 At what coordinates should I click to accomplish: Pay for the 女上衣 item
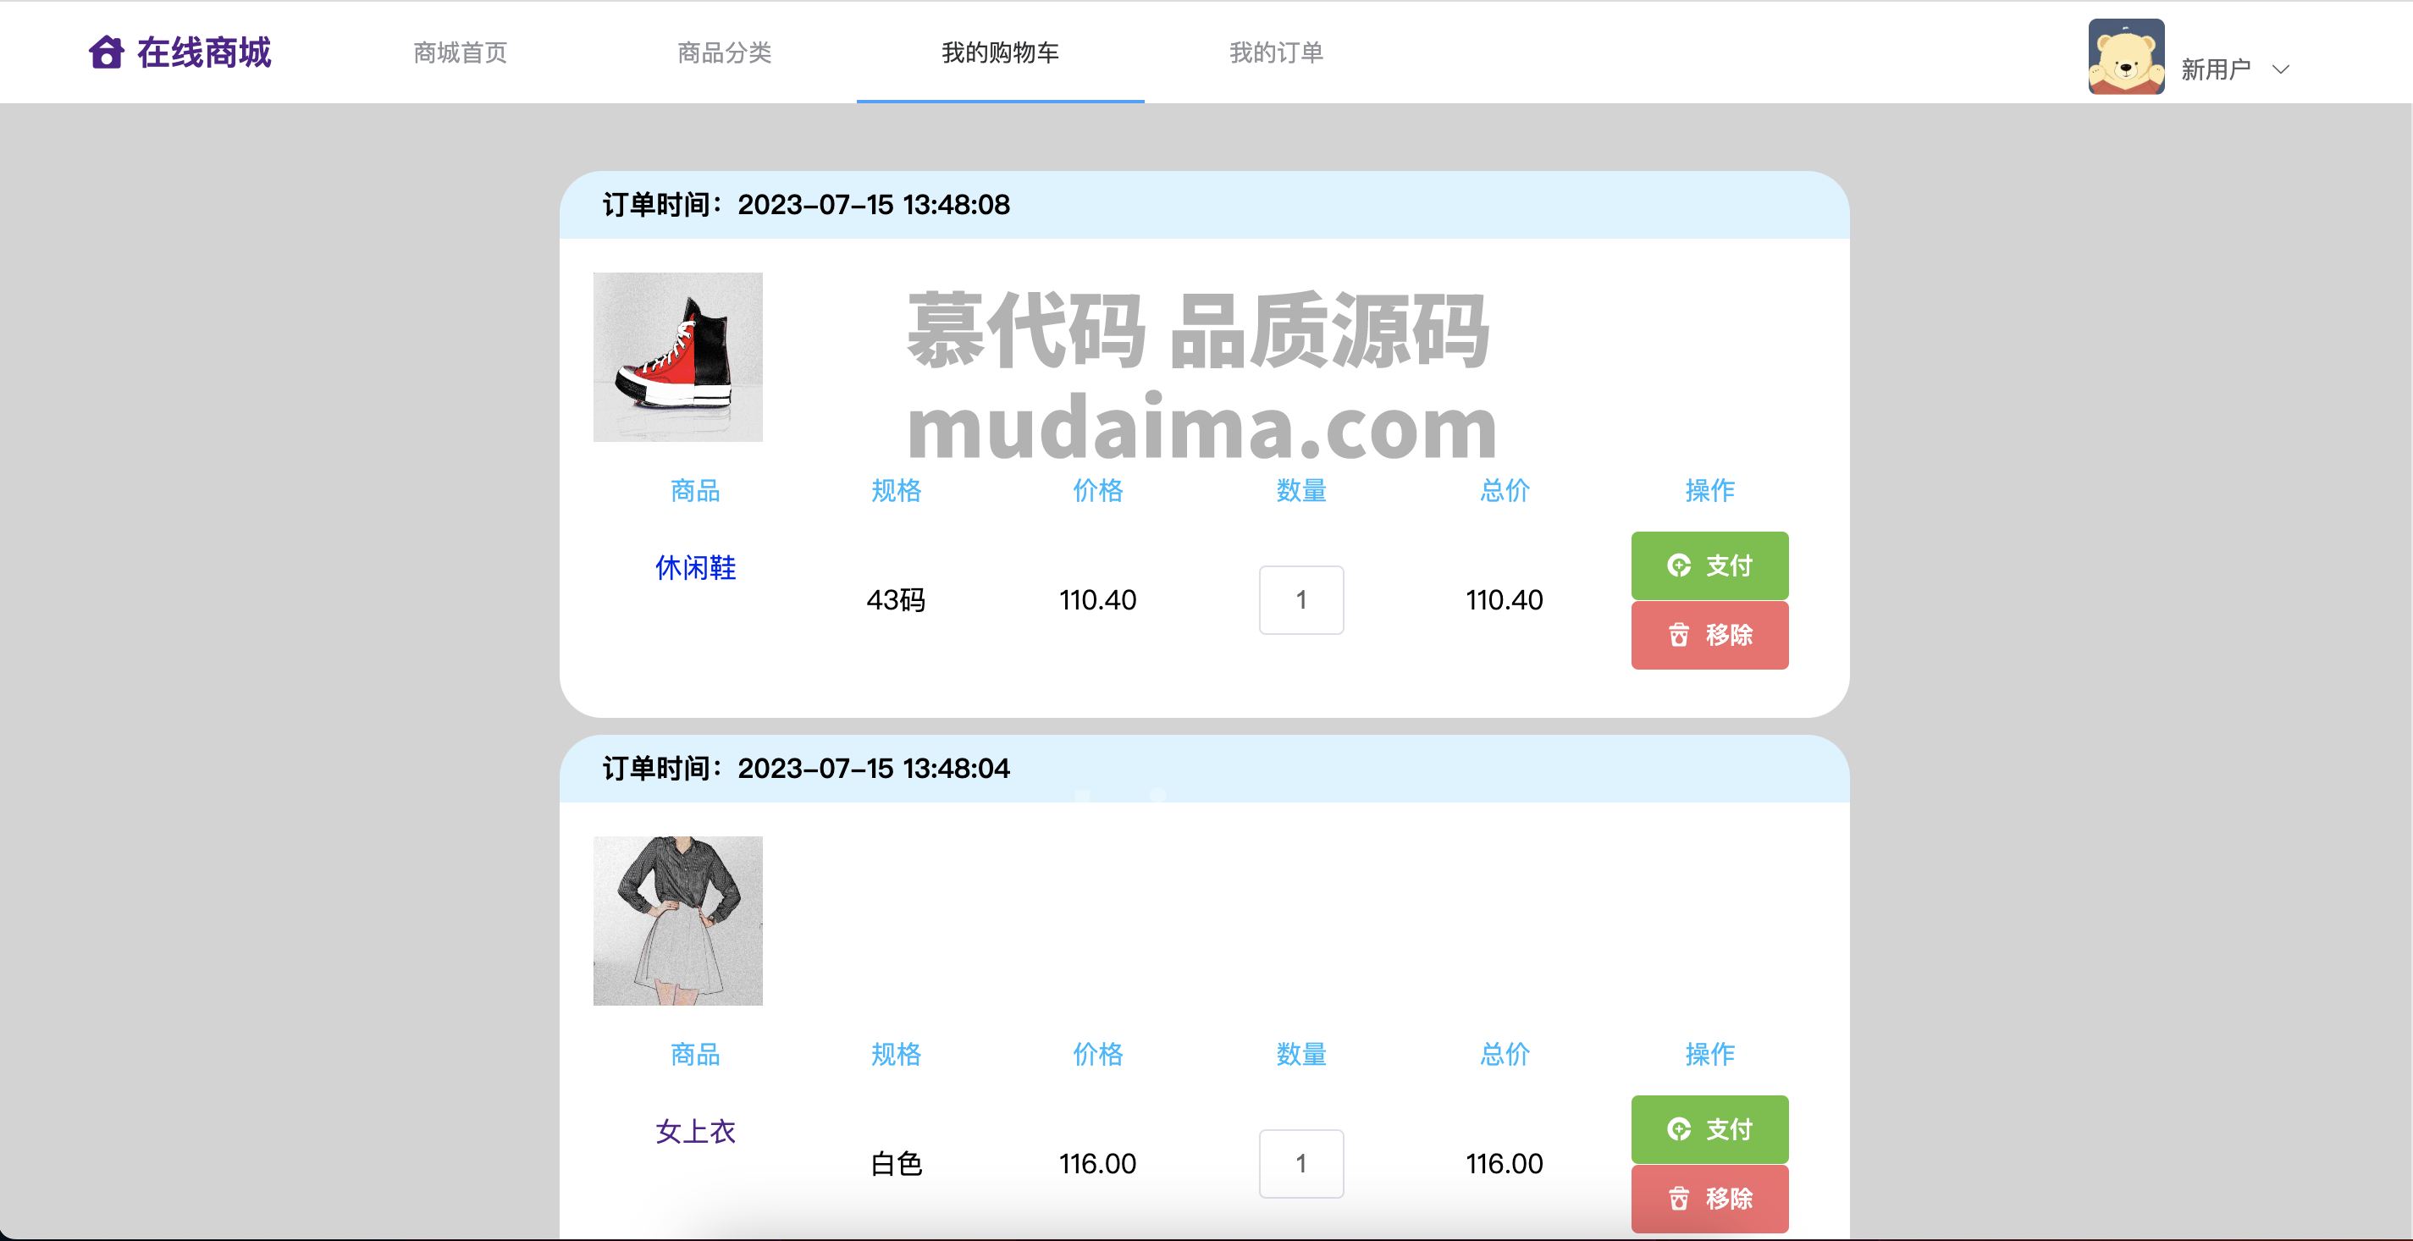(1709, 1129)
